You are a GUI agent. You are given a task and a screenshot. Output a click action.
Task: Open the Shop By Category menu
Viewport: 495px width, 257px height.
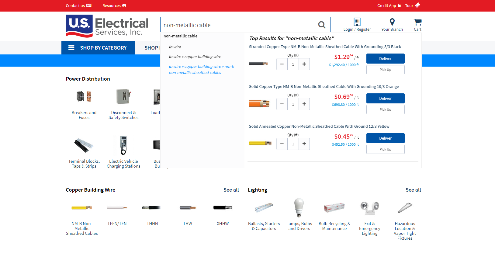[x=98, y=48]
